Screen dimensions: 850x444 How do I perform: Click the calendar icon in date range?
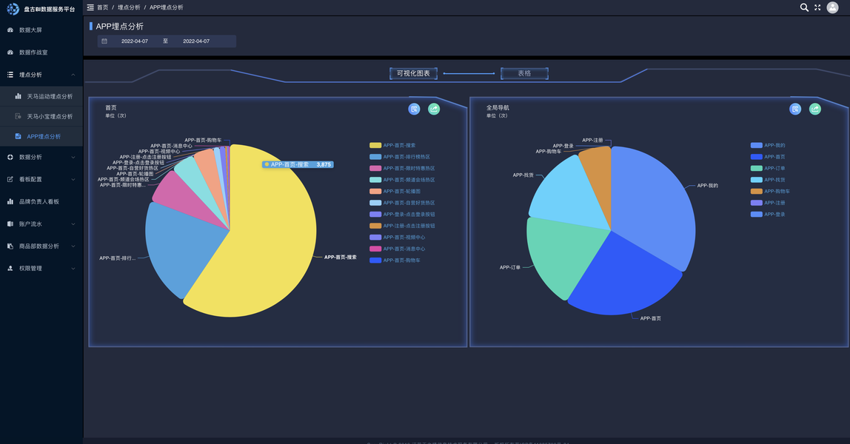(104, 41)
